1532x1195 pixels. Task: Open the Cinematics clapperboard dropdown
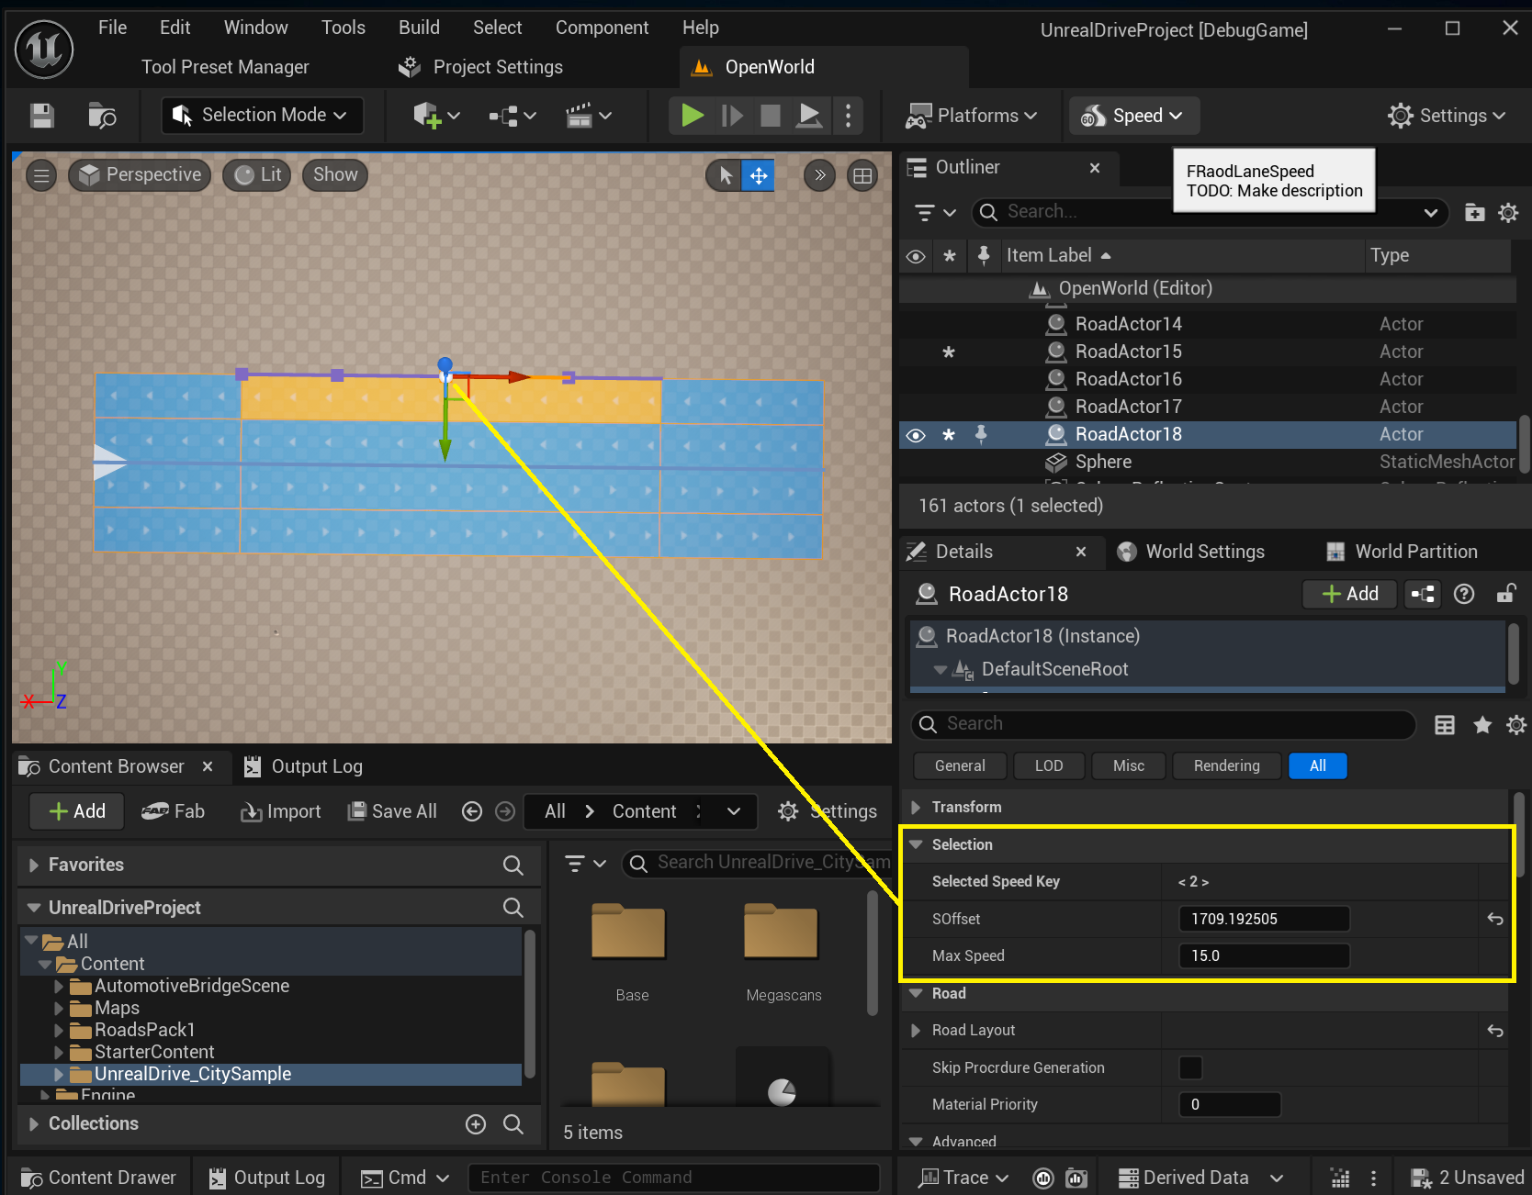(x=589, y=116)
